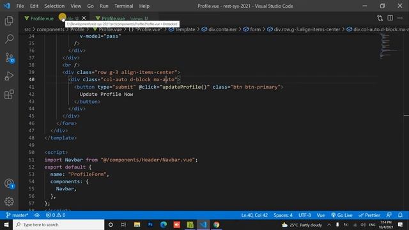This screenshot has height=230, width=409.
Task: Open the Accounts menu icon
Action: tap(10, 183)
